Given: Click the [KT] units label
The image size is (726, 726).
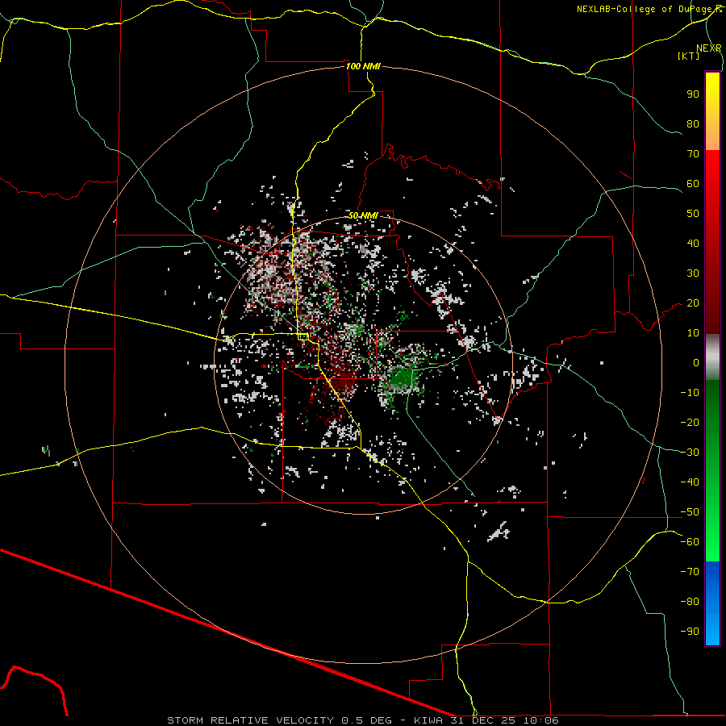Looking at the screenshot, I should (689, 56).
